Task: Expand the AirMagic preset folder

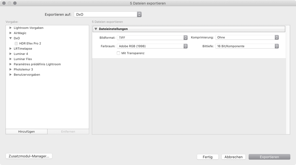Action: coord(11,33)
